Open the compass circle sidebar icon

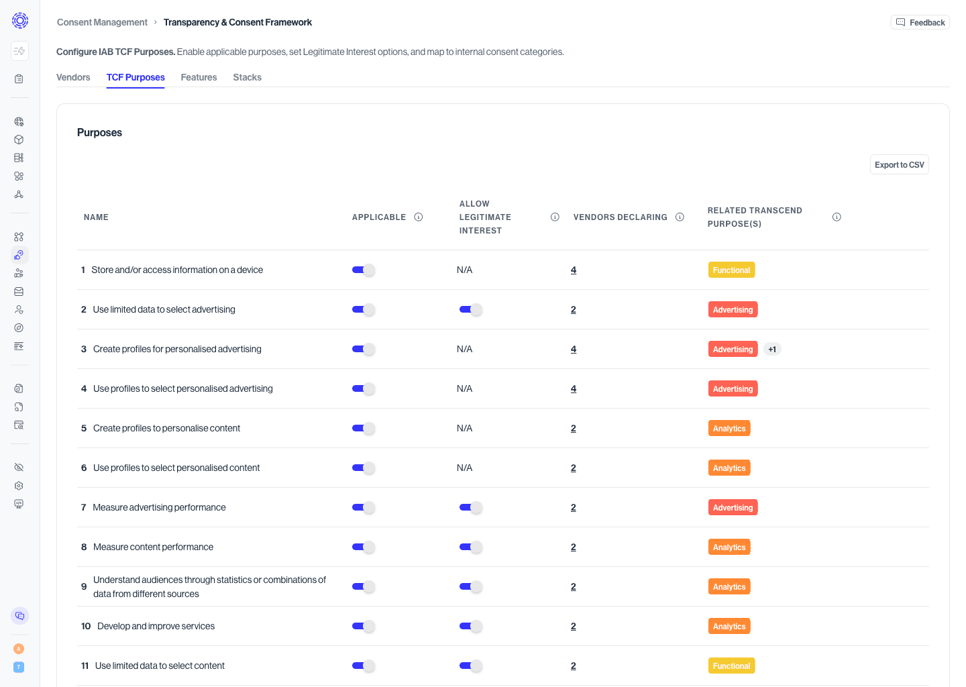coord(19,328)
